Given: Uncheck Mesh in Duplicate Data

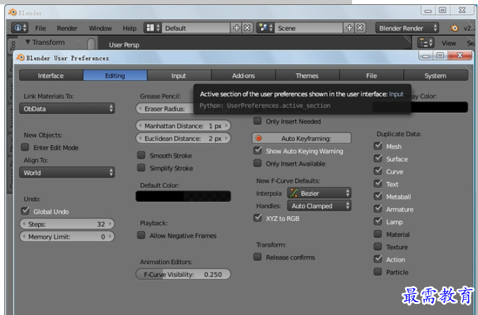Looking at the screenshot, I should point(378,146).
